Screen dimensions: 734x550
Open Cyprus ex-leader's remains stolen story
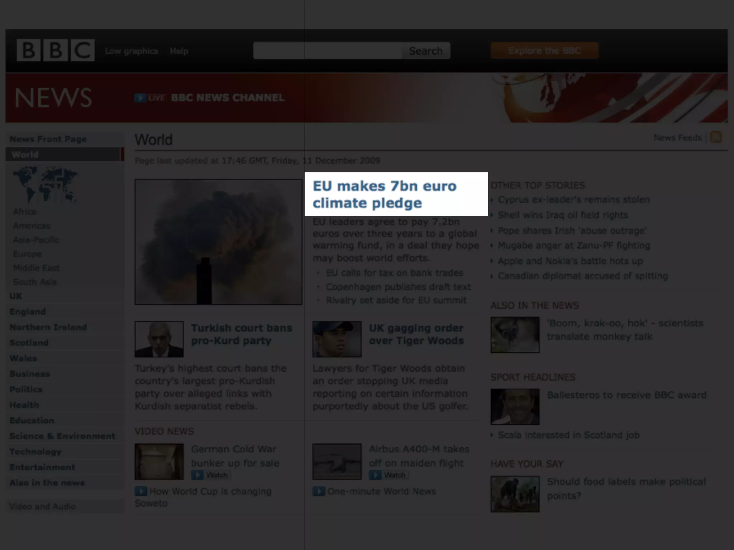pyautogui.click(x=573, y=199)
